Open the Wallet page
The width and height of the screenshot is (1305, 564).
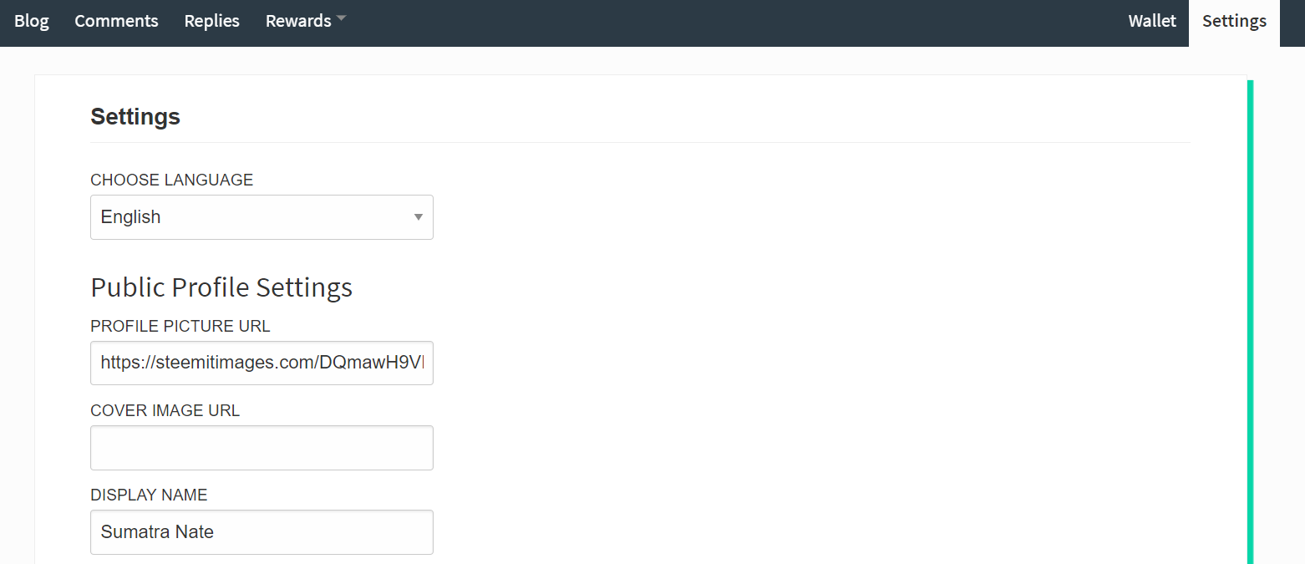(1152, 22)
